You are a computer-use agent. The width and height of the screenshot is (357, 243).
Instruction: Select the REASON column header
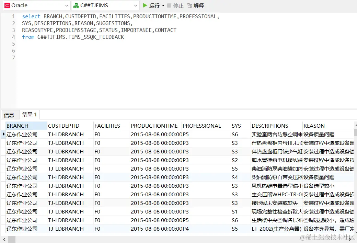coord(328,126)
